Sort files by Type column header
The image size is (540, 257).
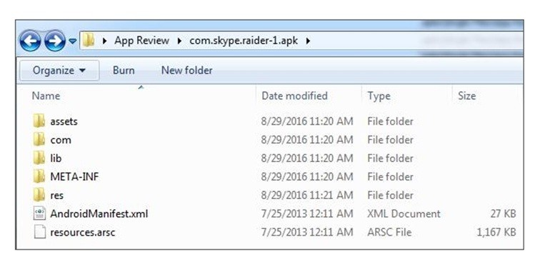(x=379, y=96)
